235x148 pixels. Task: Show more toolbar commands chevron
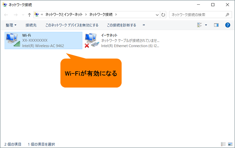click(x=144, y=25)
